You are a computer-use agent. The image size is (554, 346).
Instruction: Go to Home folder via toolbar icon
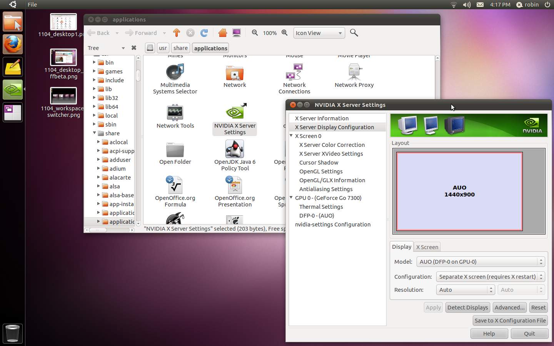pos(222,33)
